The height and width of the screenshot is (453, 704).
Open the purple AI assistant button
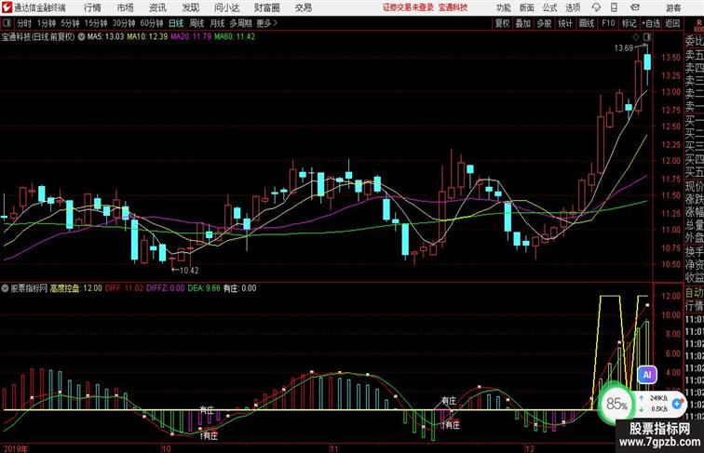[x=646, y=375]
